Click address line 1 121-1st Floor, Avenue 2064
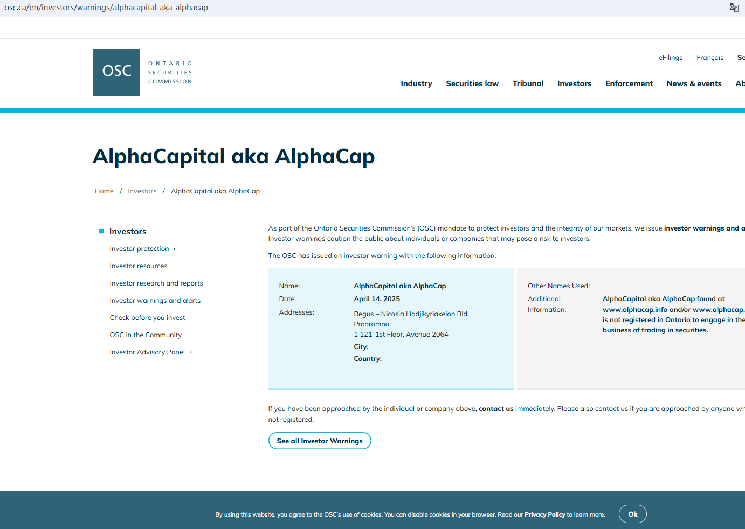The width and height of the screenshot is (745, 529). tap(401, 335)
